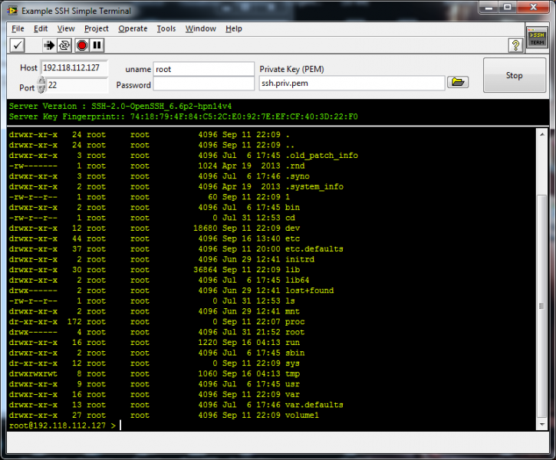Image resolution: width=556 pixels, height=460 pixels.
Task: Open the Tools menu
Action: 166,28
